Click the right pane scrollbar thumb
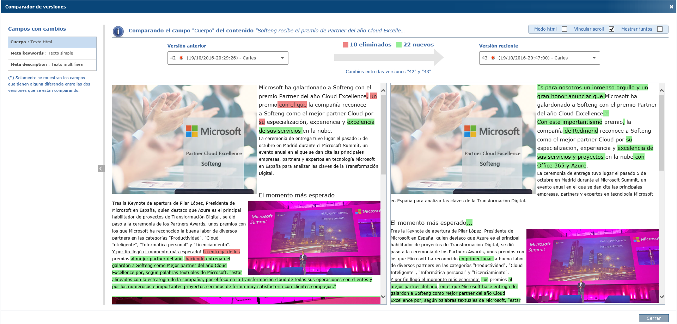Viewport: 677px width, 324px height. [661, 133]
